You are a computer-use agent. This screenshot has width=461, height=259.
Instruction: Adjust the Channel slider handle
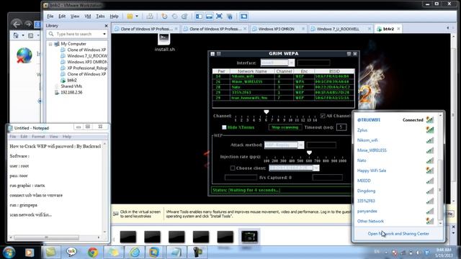coord(266,112)
